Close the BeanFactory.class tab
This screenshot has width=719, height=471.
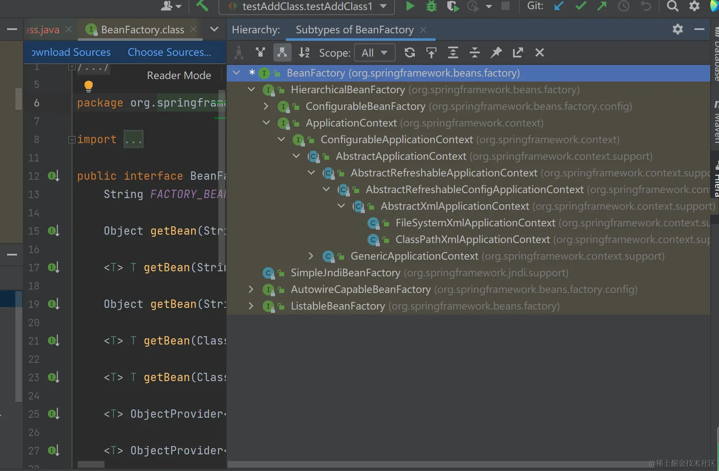[x=193, y=30]
